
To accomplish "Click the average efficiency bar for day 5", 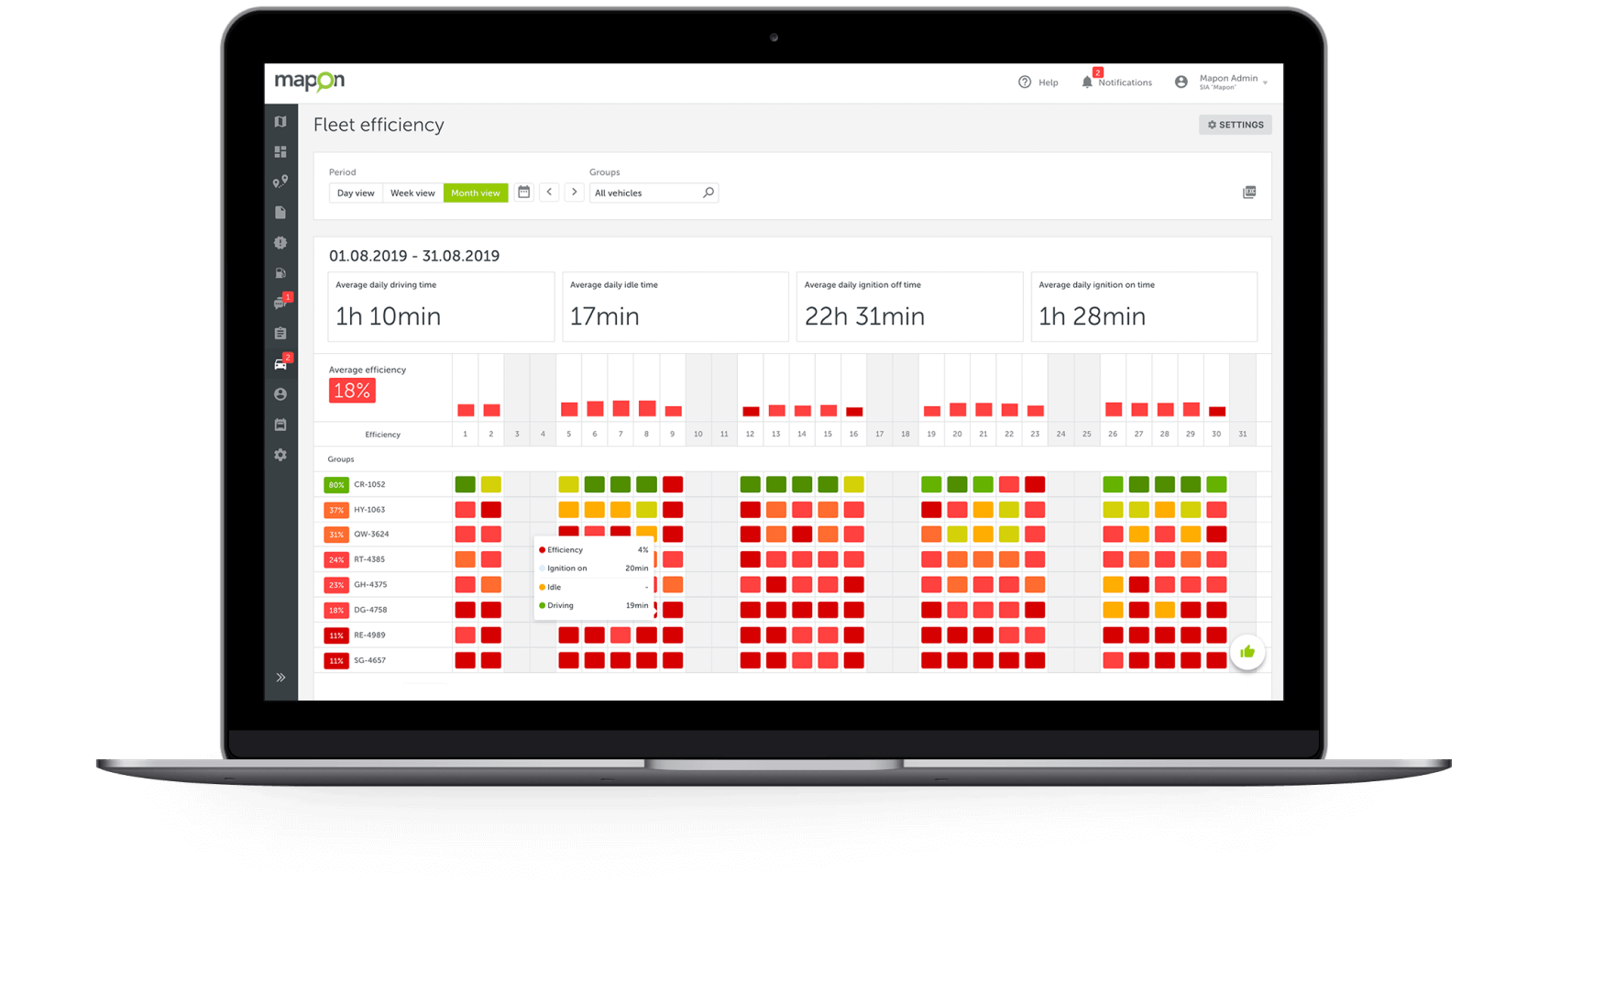I will point(569,409).
